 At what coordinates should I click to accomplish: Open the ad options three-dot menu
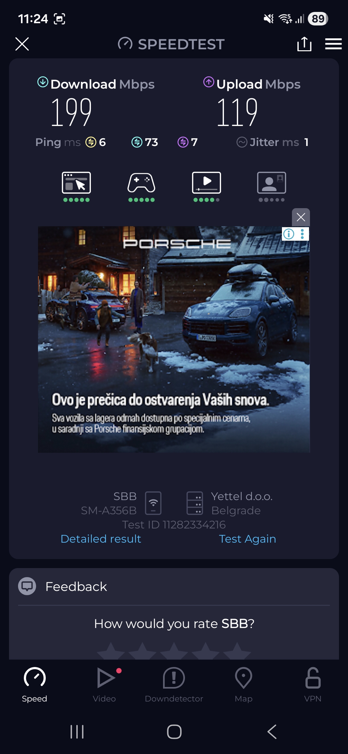pyautogui.click(x=302, y=234)
